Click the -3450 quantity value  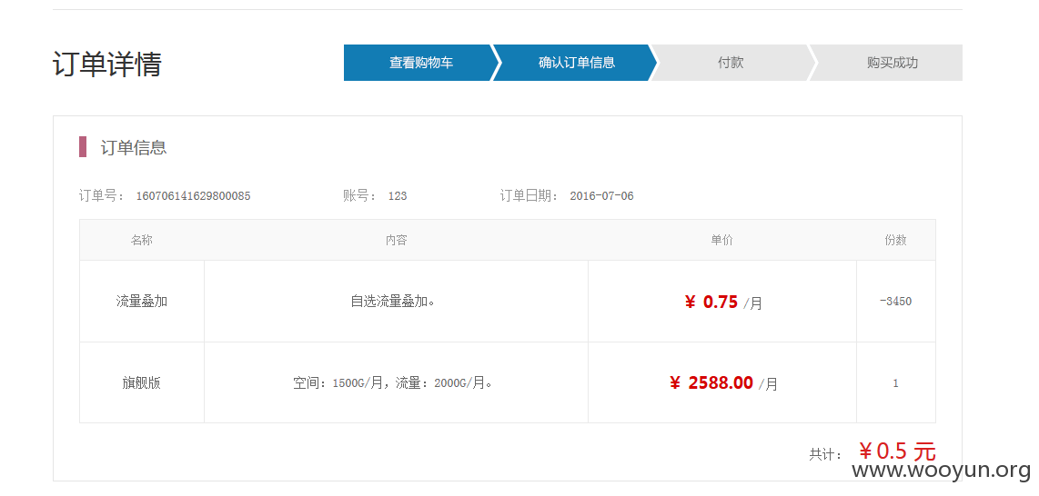(896, 302)
